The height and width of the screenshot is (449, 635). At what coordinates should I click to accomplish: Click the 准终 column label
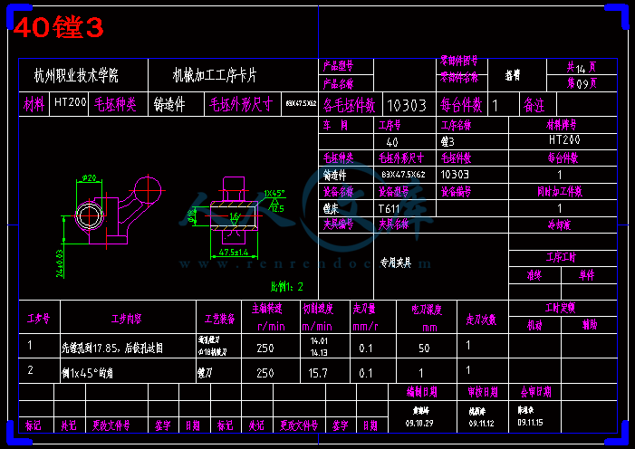tap(534, 275)
